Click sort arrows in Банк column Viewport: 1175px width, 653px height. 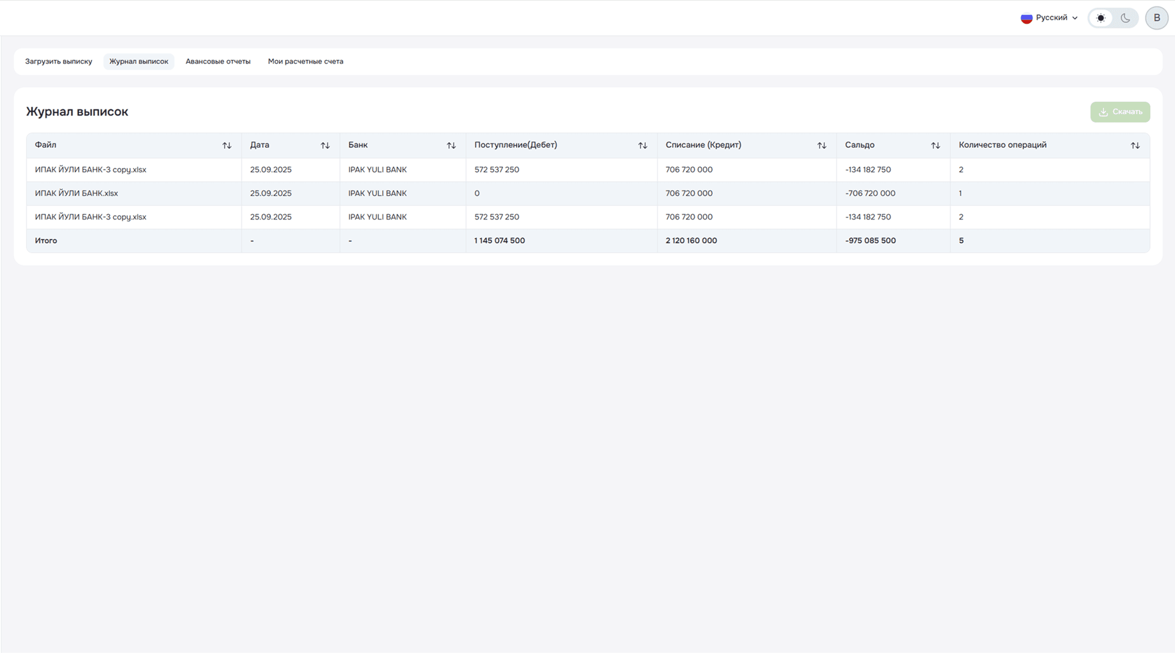[x=451, y=146]
